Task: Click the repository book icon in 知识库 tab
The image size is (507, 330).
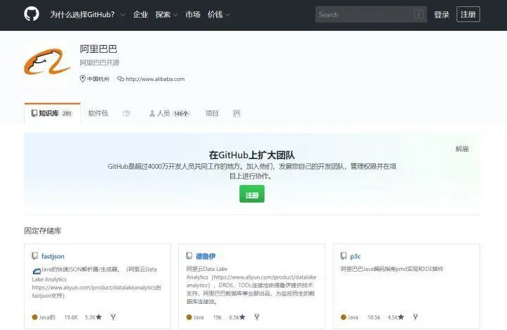Action: point(35,113)
